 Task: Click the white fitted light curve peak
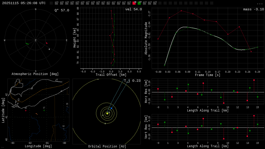tap(184, 27)
